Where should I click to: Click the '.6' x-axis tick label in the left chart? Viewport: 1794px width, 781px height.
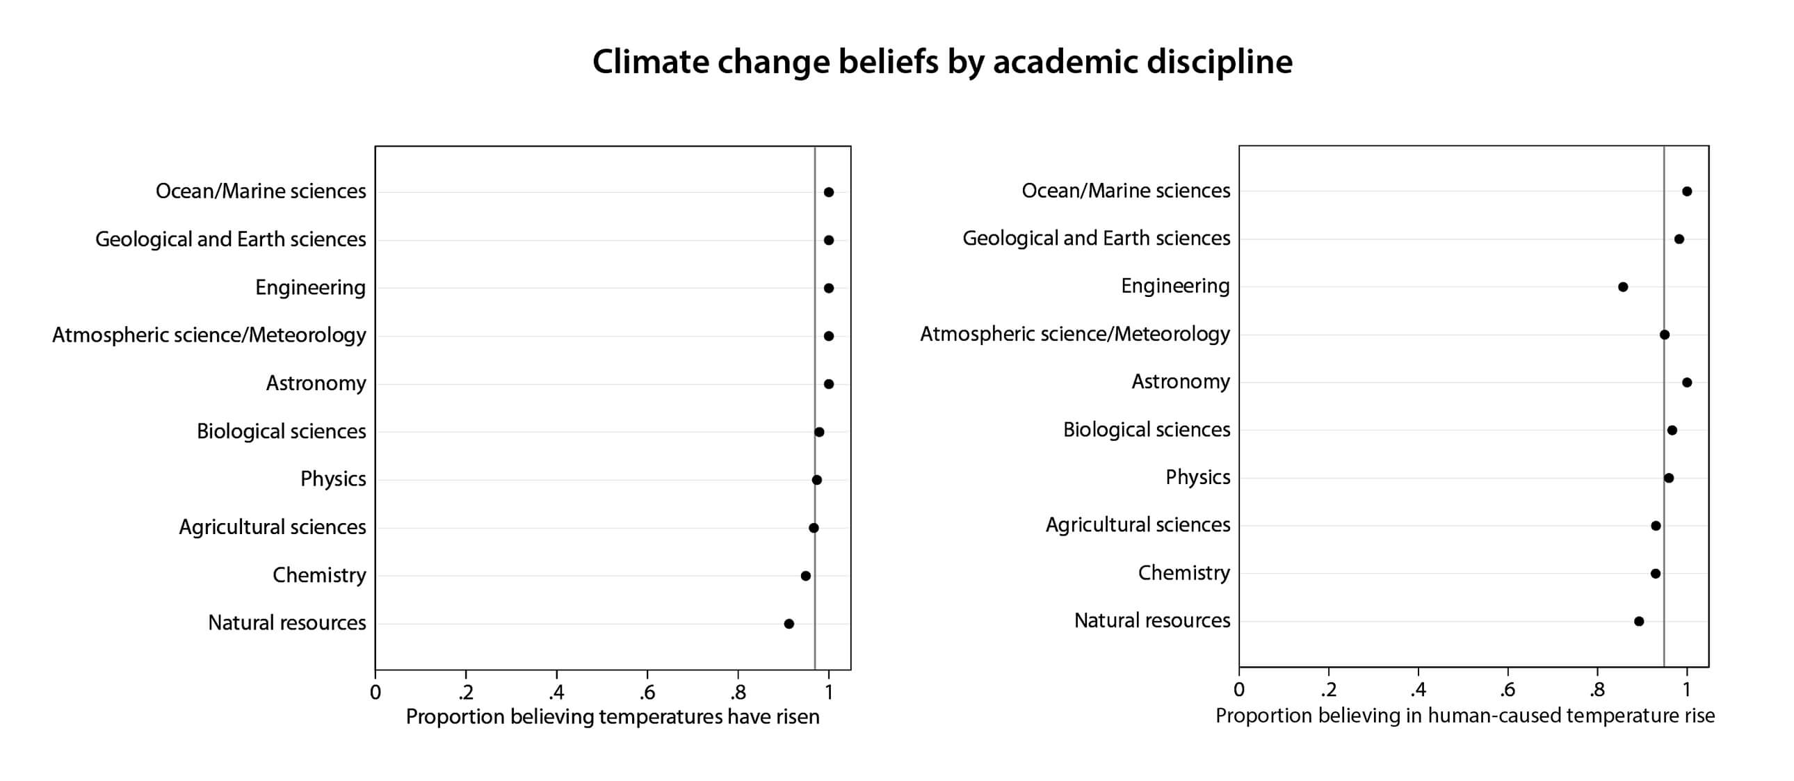[x=647, y=693]
